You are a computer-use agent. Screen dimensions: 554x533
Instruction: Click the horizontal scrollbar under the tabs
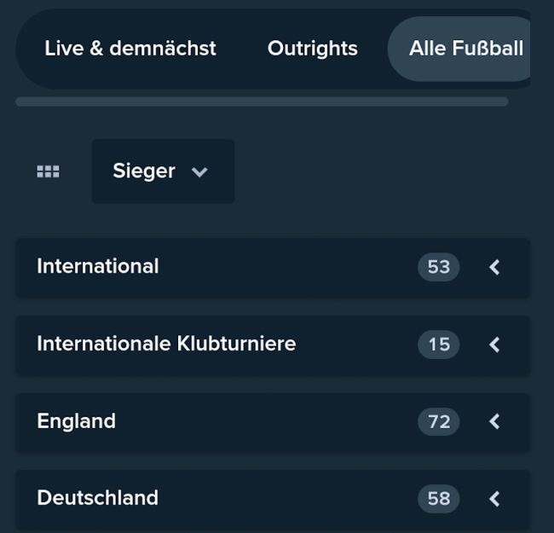[x=262, y=101]
